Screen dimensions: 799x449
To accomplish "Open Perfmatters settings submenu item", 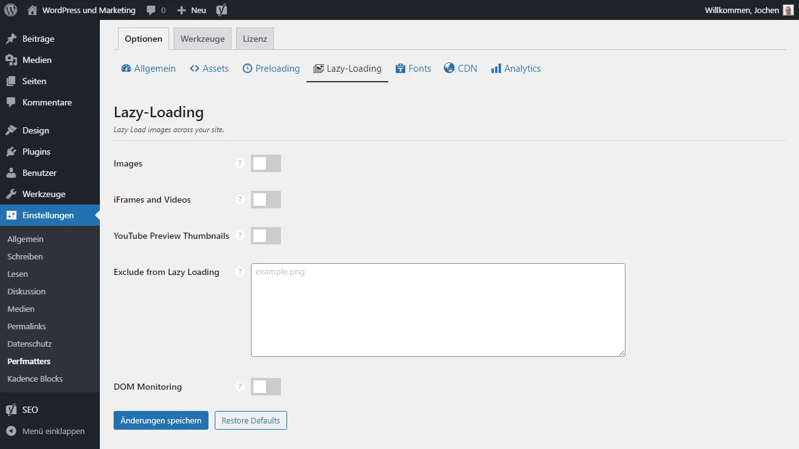I will (29, 361).
